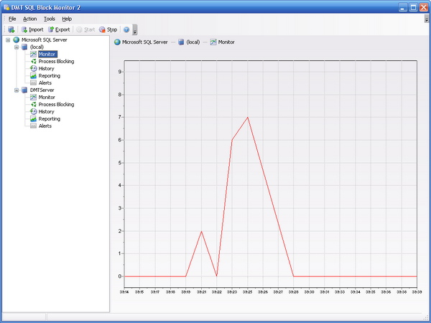Screen dimensions: 431x323
Task: Select the DMTServer tree item
Action: click(42, 90)
